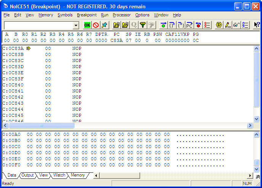Select disassembly line C:0C83D
The height and width of the screenshot is (188, 262).
42,67
